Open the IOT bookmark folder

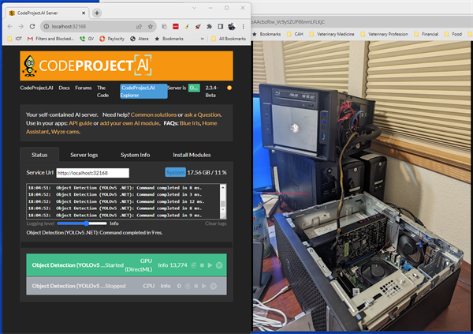15,39
